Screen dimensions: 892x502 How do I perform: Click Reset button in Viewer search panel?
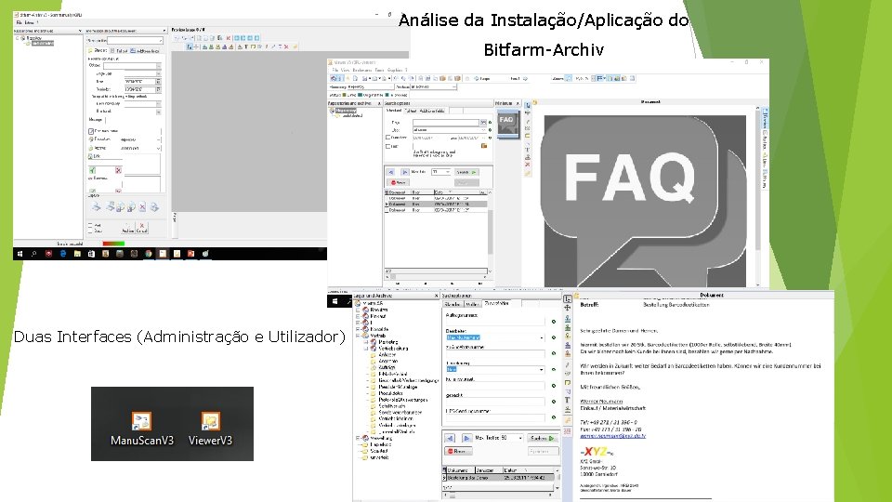[x=399, y=182]
